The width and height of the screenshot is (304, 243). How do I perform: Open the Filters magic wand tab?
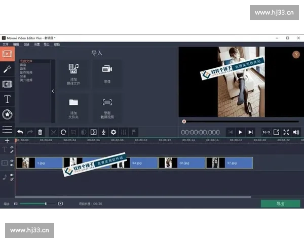tap(7, 68)
